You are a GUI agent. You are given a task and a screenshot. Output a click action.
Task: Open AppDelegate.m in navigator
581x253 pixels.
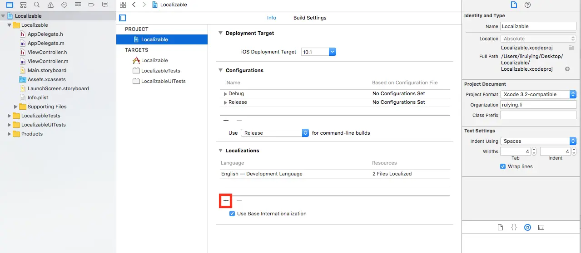46,43
